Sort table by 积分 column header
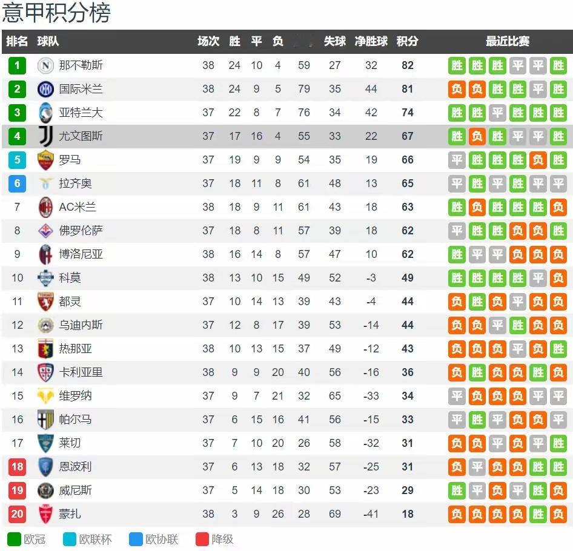The width and height of the screenshot is (573, 551). tap(408, 41)
